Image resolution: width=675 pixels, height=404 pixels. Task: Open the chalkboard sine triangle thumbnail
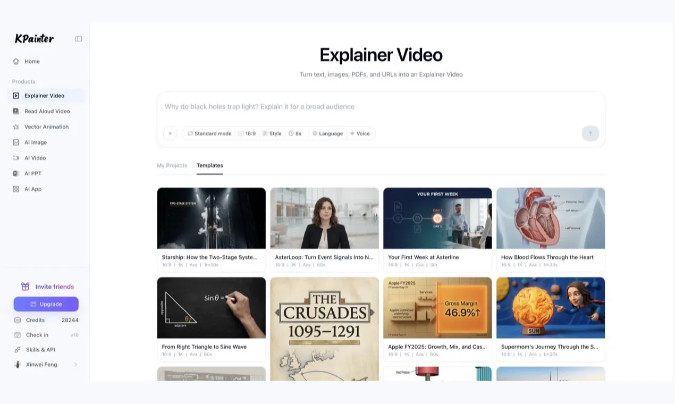click(x=212, y=308)
